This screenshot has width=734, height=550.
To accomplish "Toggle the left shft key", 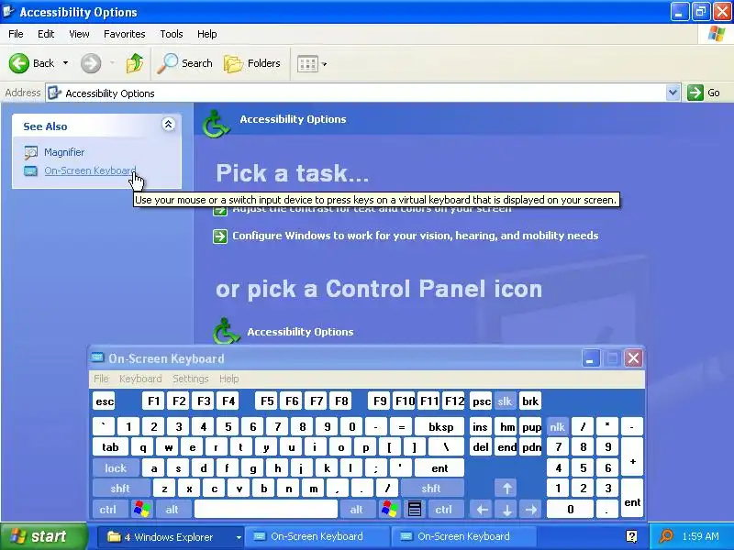I will 121,489.
